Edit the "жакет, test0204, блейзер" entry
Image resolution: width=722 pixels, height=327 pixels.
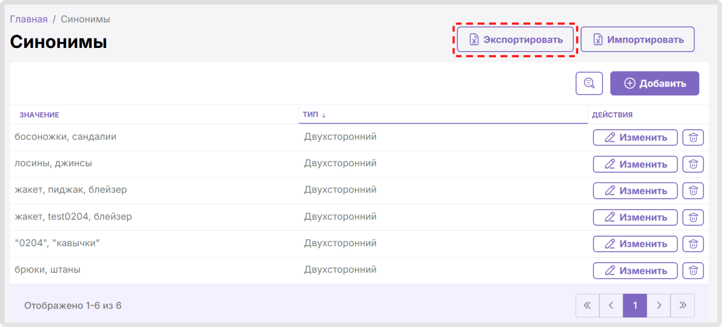pyautogui.click(x=635, y=217)
